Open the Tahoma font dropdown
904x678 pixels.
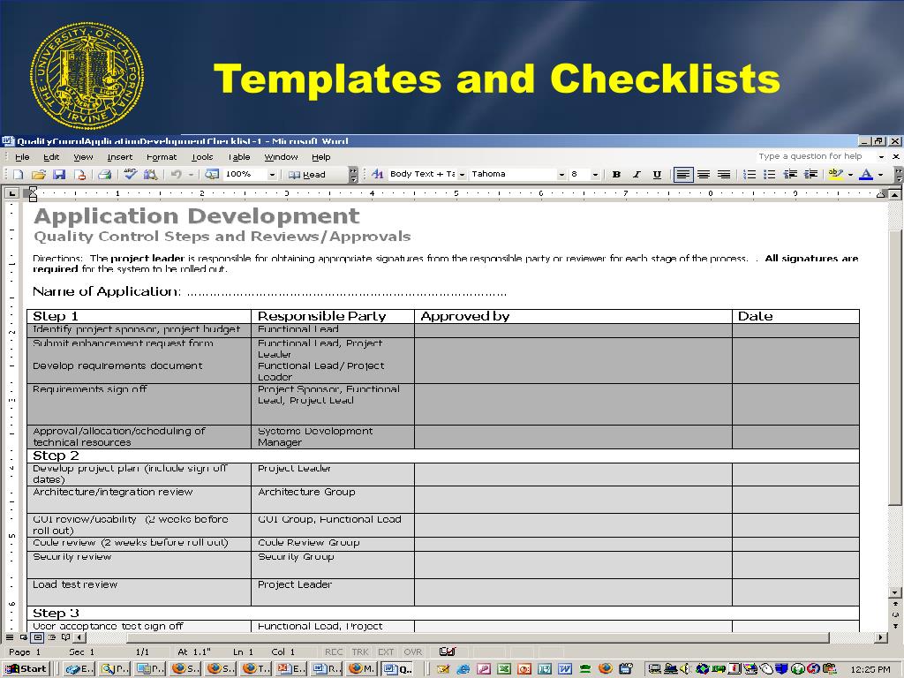click(x=561, y=175)
